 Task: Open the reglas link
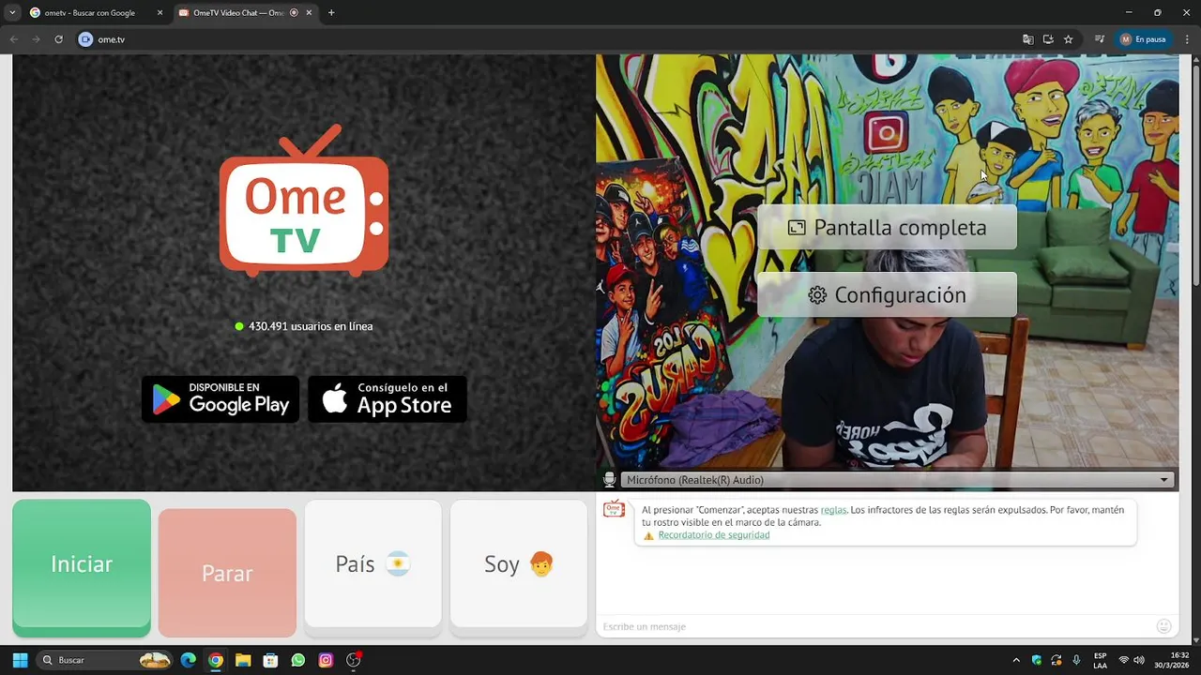(833, 510)
